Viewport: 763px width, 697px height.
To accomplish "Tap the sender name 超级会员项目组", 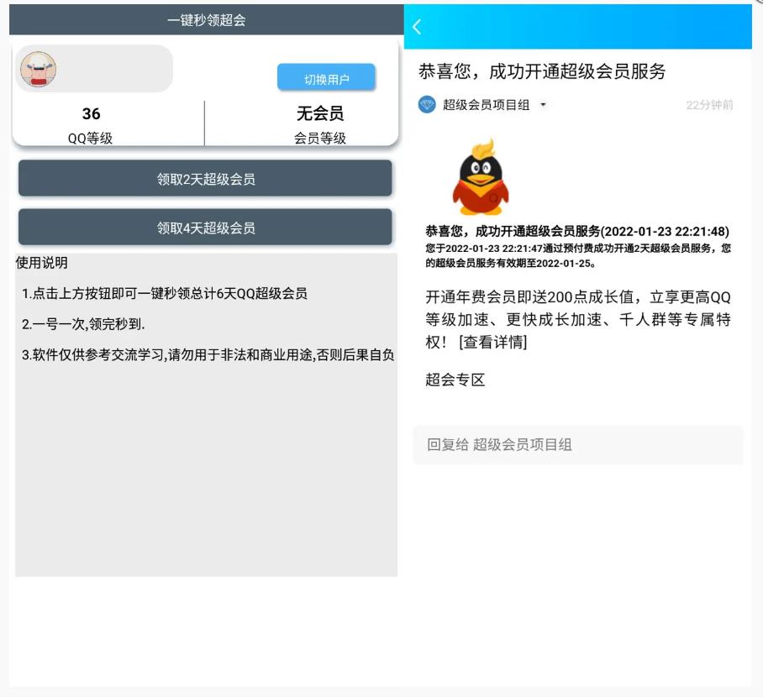I will [486, 105].
